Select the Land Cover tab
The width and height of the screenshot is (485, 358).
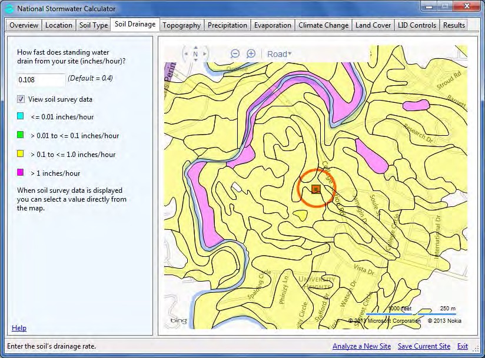click(x=373, y=25)
